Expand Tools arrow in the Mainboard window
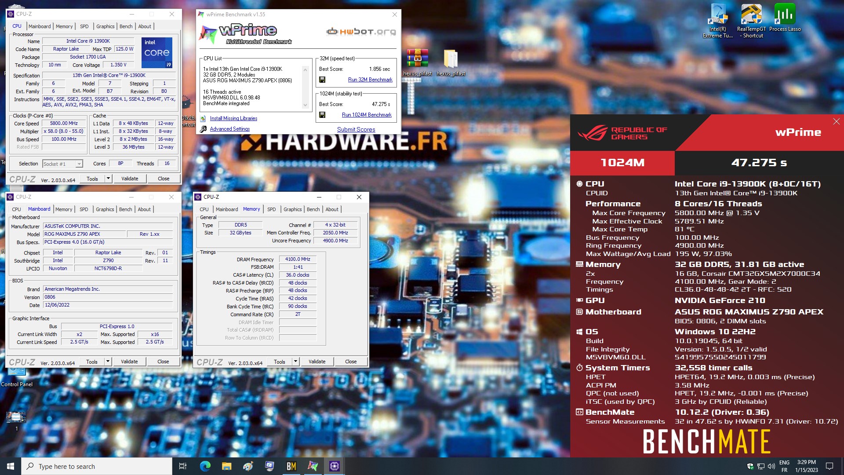This screenshot has width=844, height=475. click(x=108, y=362)
